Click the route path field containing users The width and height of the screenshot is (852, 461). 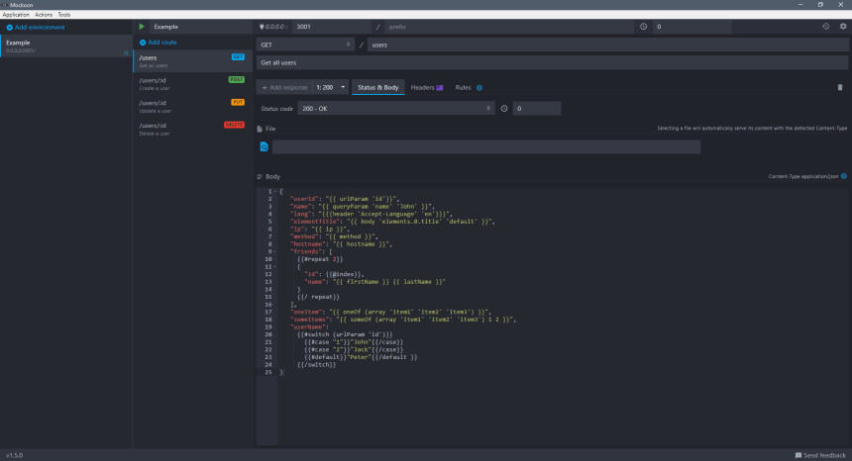point(607,46)
